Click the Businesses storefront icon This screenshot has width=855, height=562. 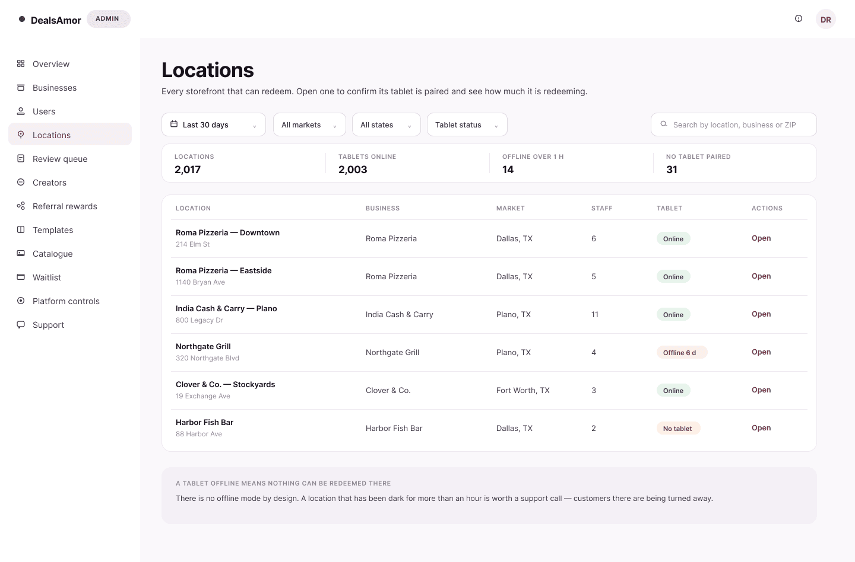click(21, 87)
